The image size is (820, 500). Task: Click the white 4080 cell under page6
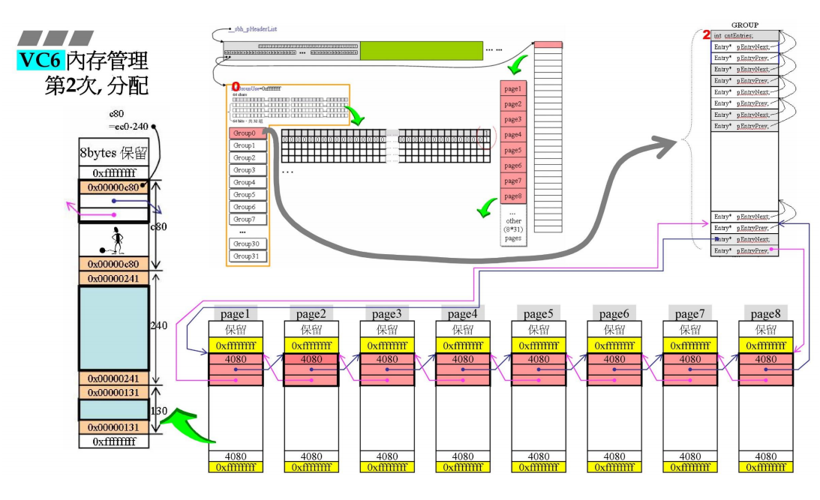614,456
